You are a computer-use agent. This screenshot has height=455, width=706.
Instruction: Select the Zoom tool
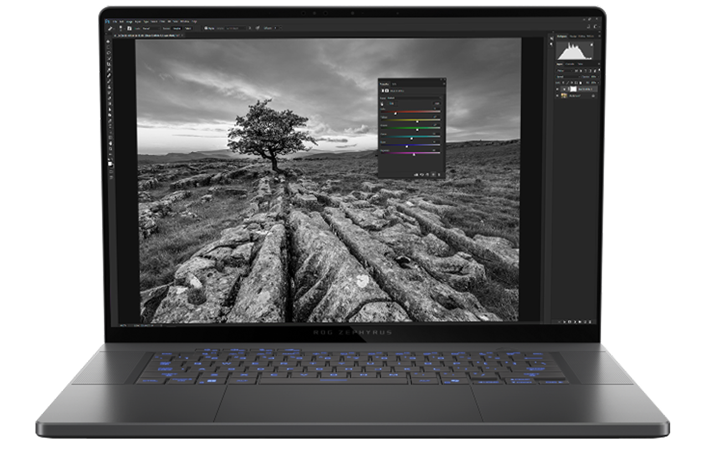109,149
